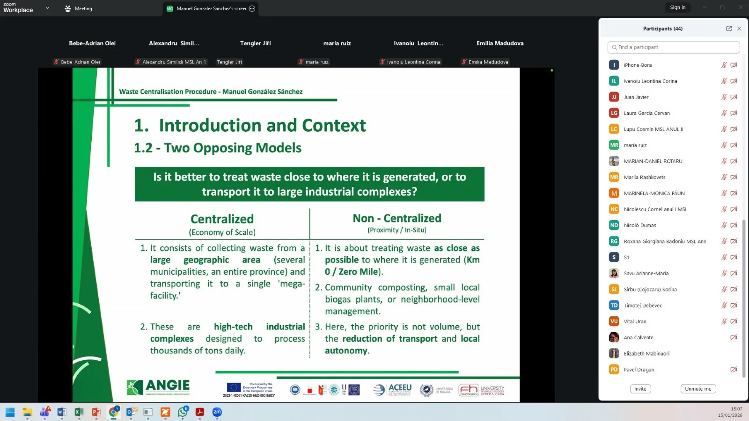Toggle the muted microphone icon for iPhone-Bora
749x421 pixels.
(724, 65)
